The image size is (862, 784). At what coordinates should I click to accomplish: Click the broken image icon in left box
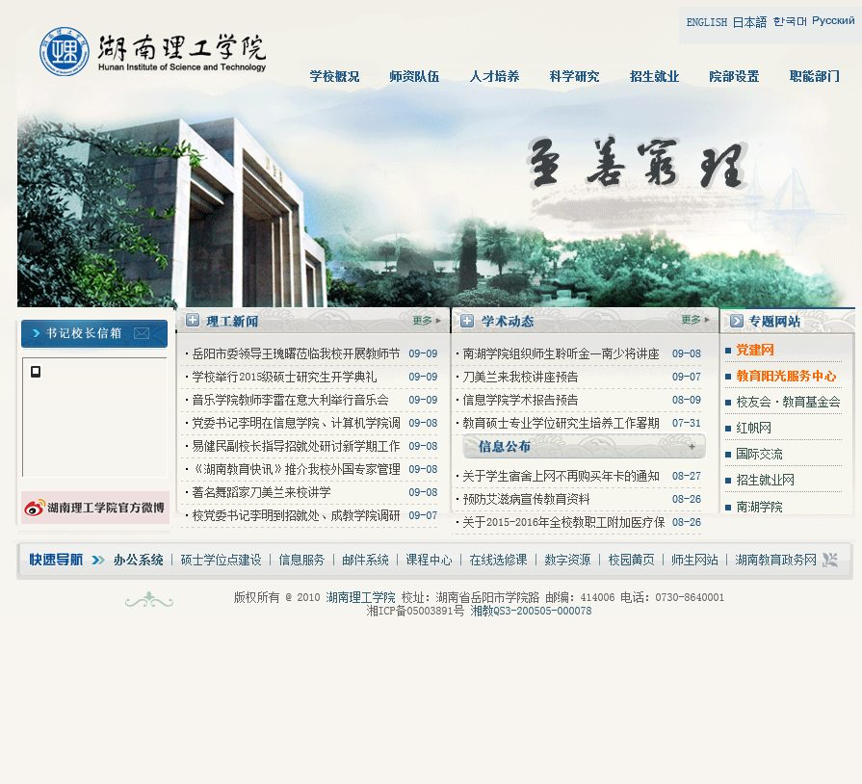(36, 372)
